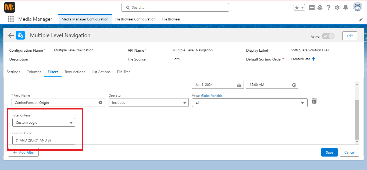Click the Media Manager app logo

10,7
